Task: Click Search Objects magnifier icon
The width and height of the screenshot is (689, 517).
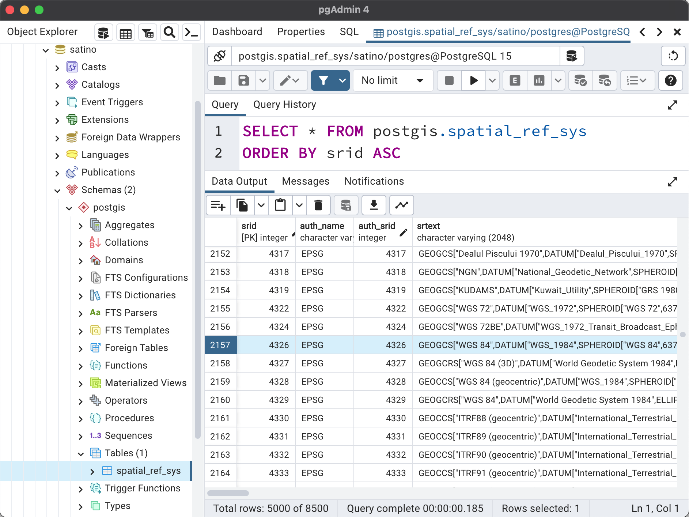Action: [x=169, y=33]
